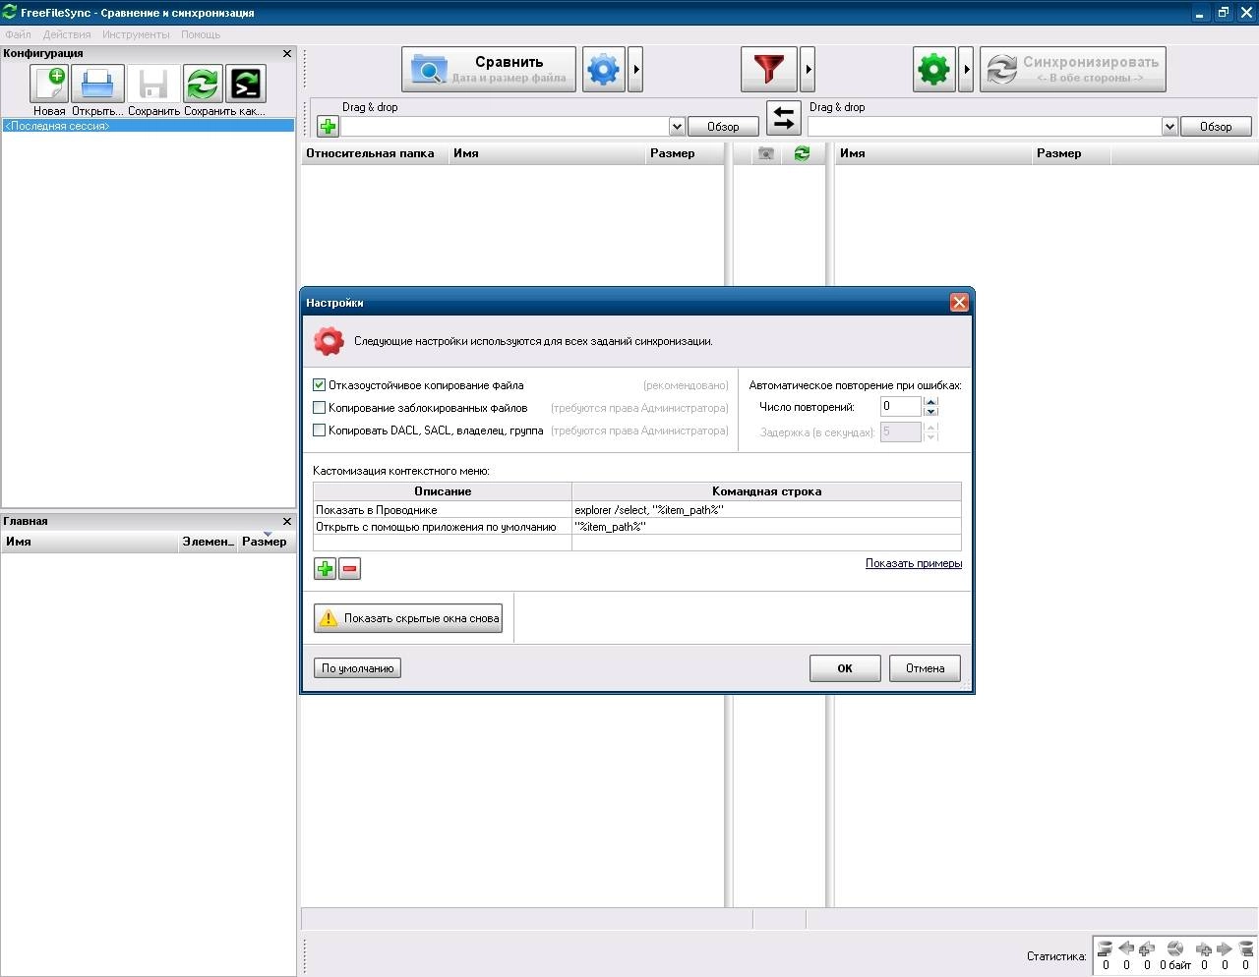Create a new configuration (Новая)

tap(49, 84)
